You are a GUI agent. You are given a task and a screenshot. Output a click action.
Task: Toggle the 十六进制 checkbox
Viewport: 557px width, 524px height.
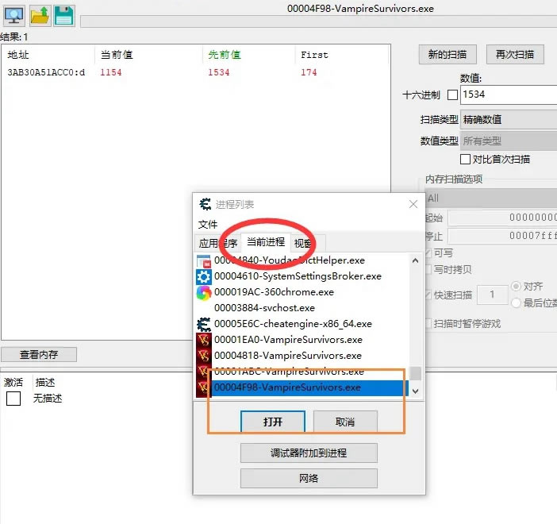(453, 95)
